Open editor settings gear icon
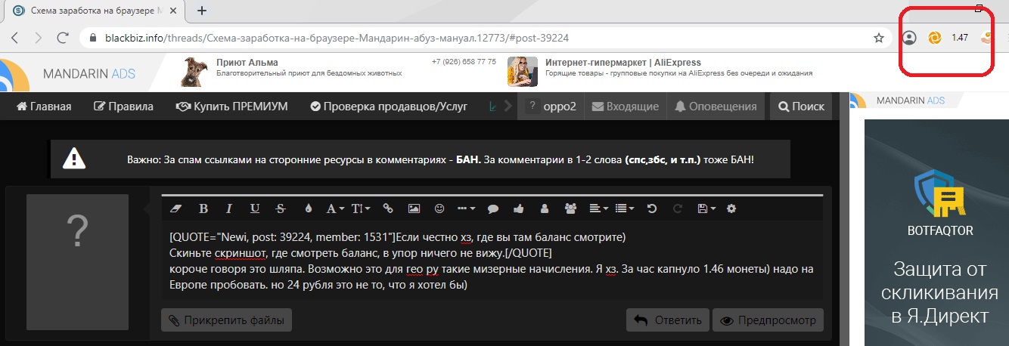 coord(731,209)
